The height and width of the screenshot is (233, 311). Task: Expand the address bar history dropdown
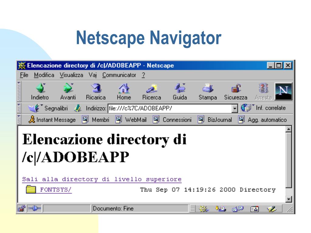235,109
